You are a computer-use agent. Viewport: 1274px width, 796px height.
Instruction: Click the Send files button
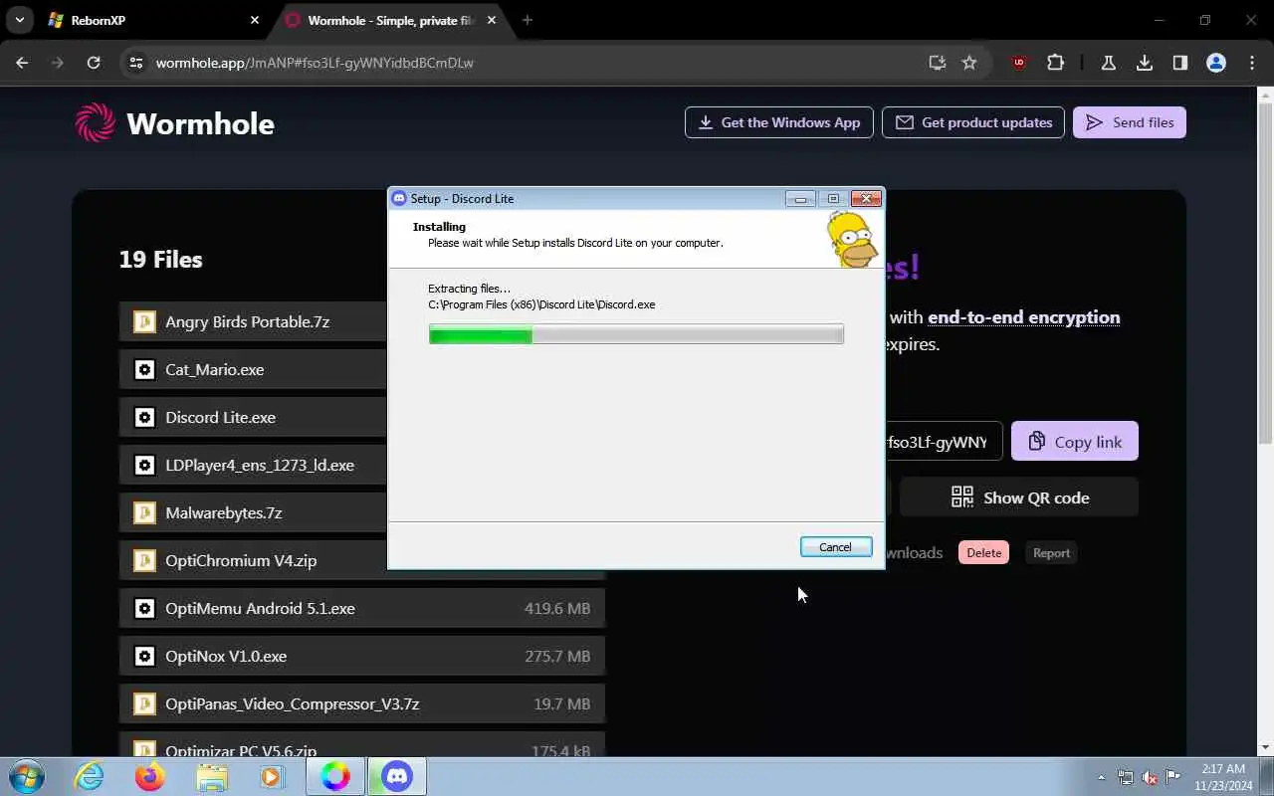(1129, 122)
